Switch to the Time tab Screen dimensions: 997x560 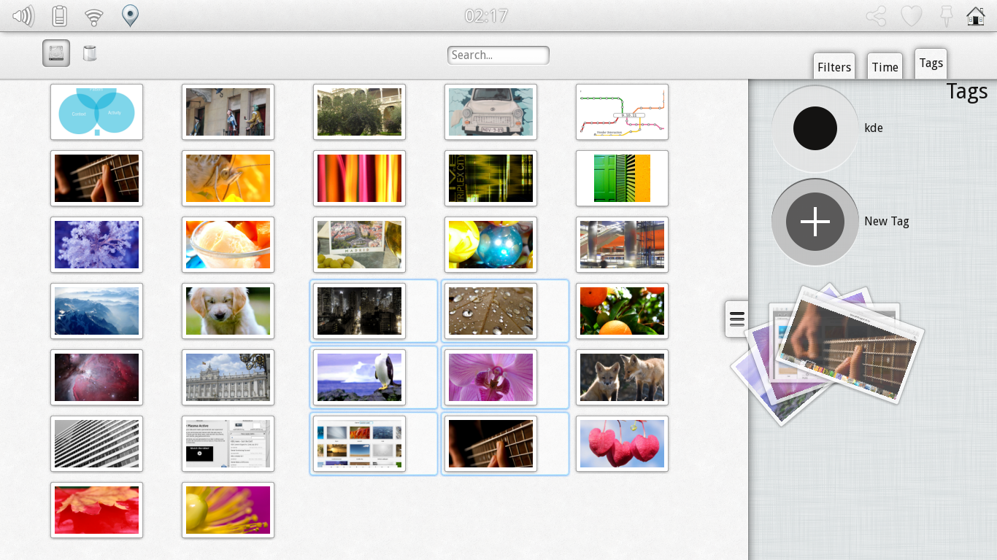click(x=885, y=67)
